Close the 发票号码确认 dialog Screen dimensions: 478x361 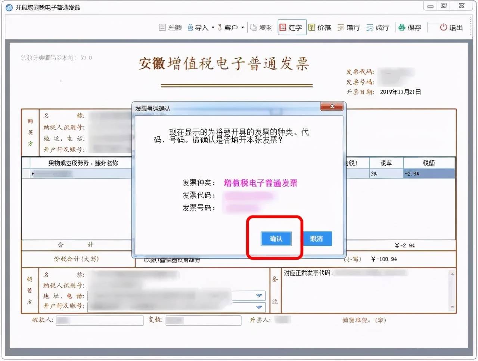coord(332,107)
